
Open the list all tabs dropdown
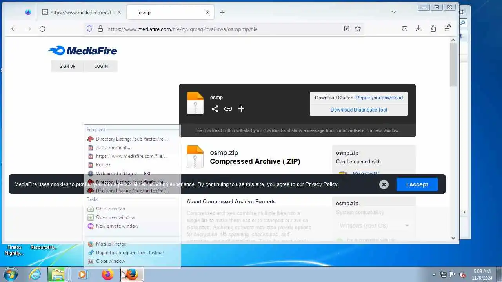(393, 12)
